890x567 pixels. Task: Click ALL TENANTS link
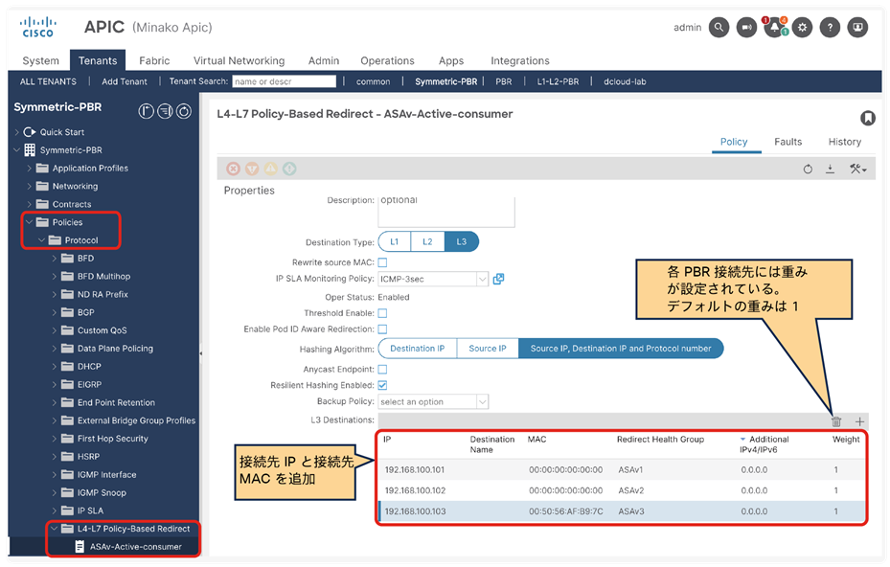(48, 81)
